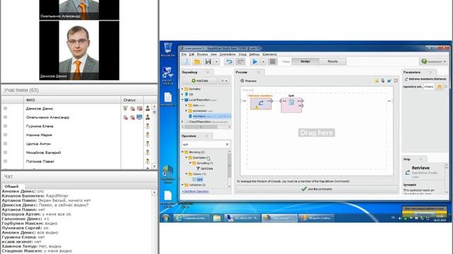The height and width of the screenshot is (254, 453).
Task: Click the zoom-fit icon at canvas toolbar end
Action: (396, 81)
